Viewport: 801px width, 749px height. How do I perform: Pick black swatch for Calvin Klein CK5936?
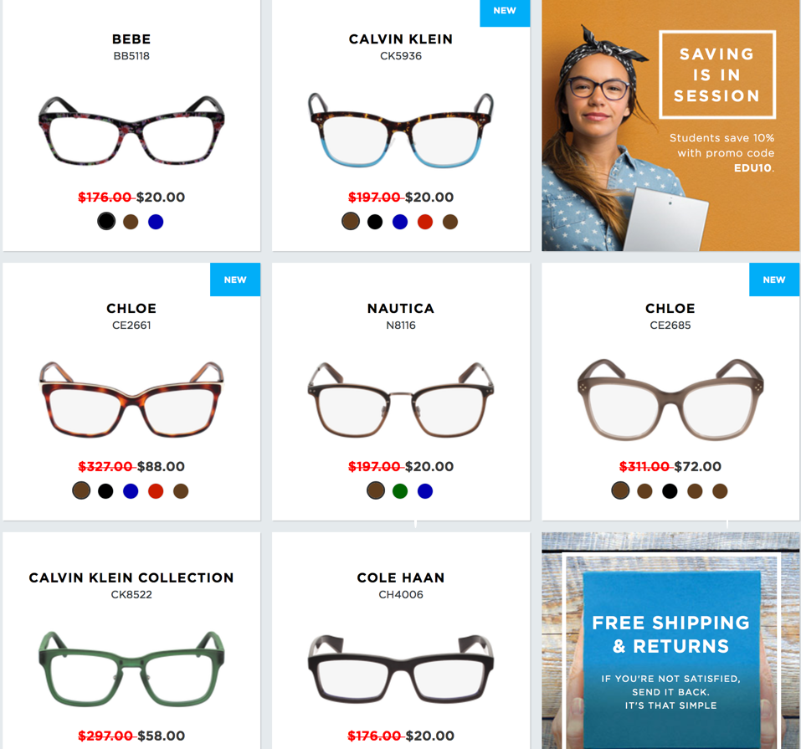[x=375, y=222]
